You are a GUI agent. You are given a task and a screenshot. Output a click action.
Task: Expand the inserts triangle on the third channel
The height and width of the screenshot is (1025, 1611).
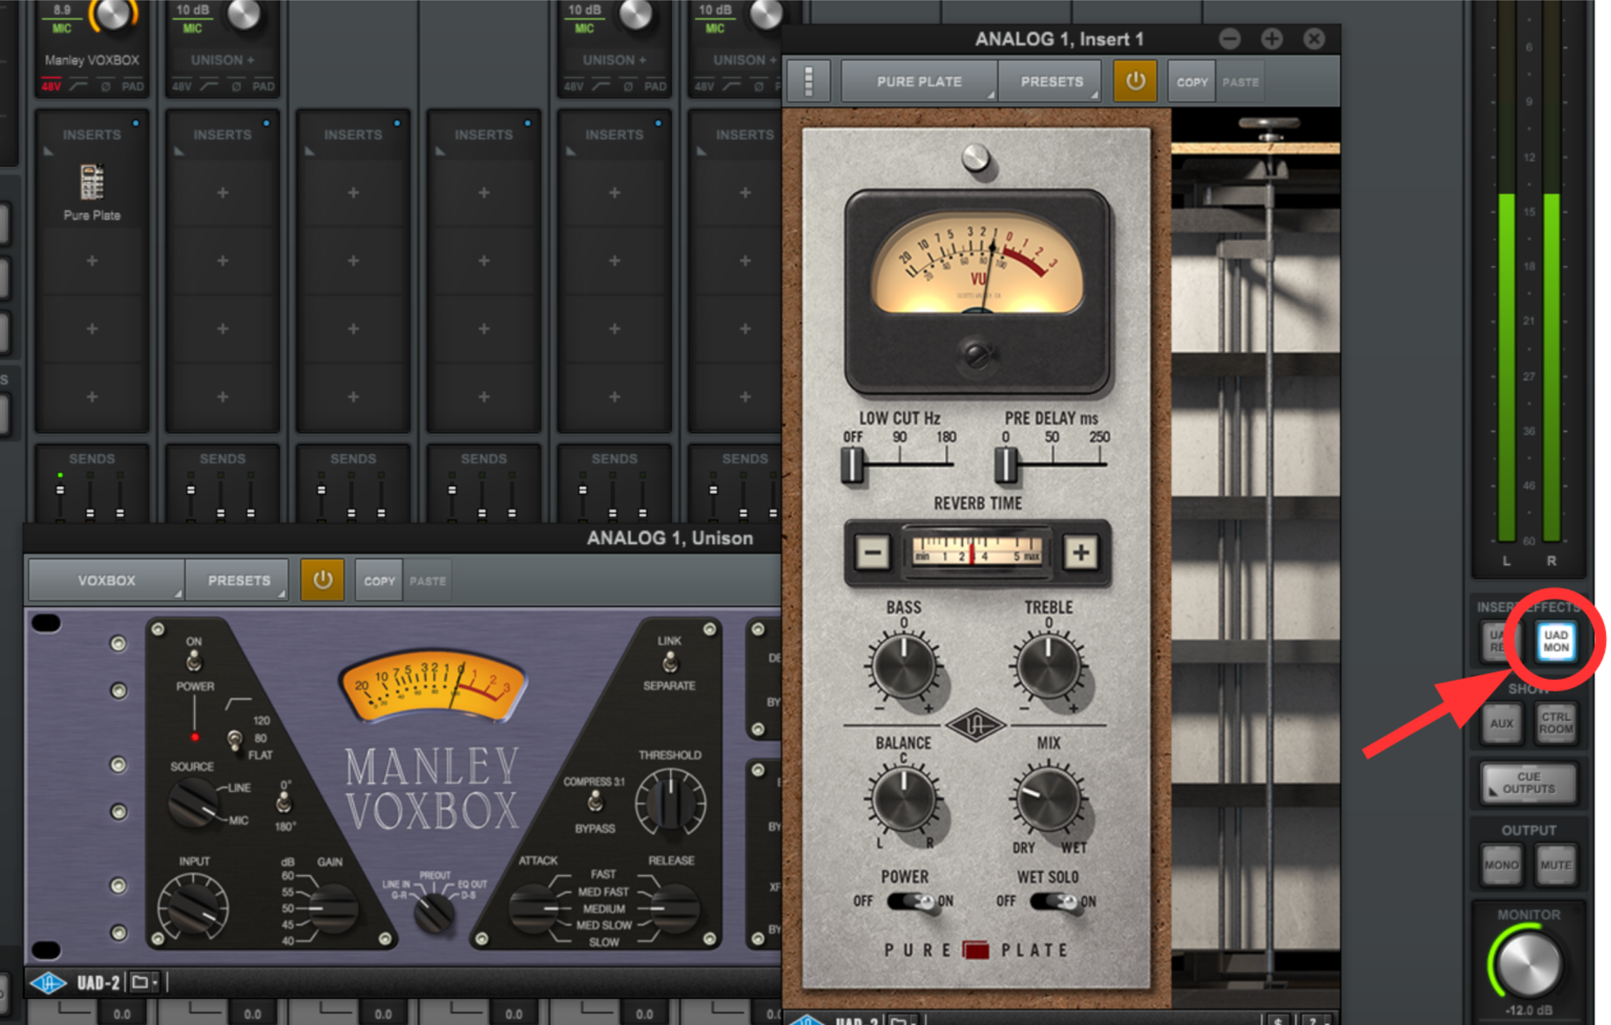tap(309, 151)
